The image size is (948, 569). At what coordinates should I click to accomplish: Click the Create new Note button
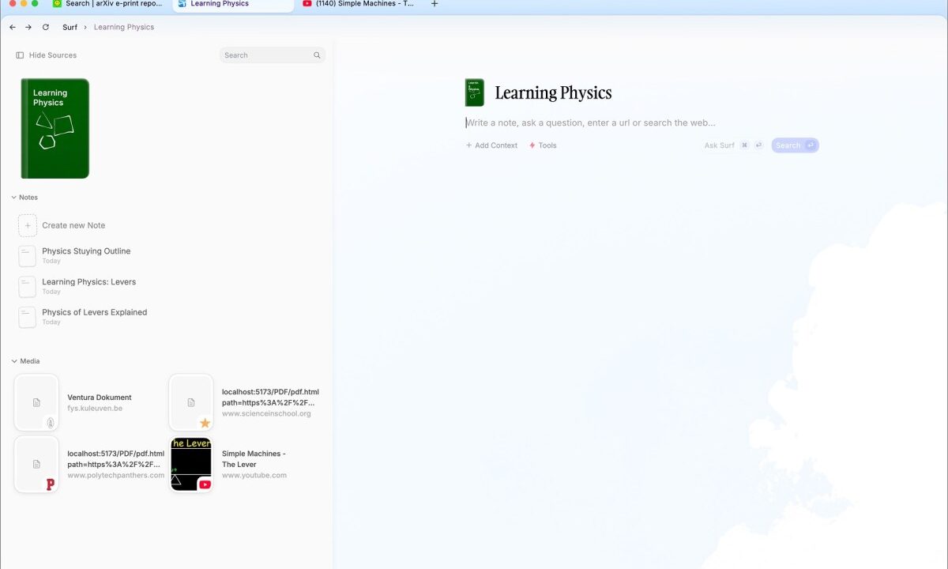coord(73,225)
